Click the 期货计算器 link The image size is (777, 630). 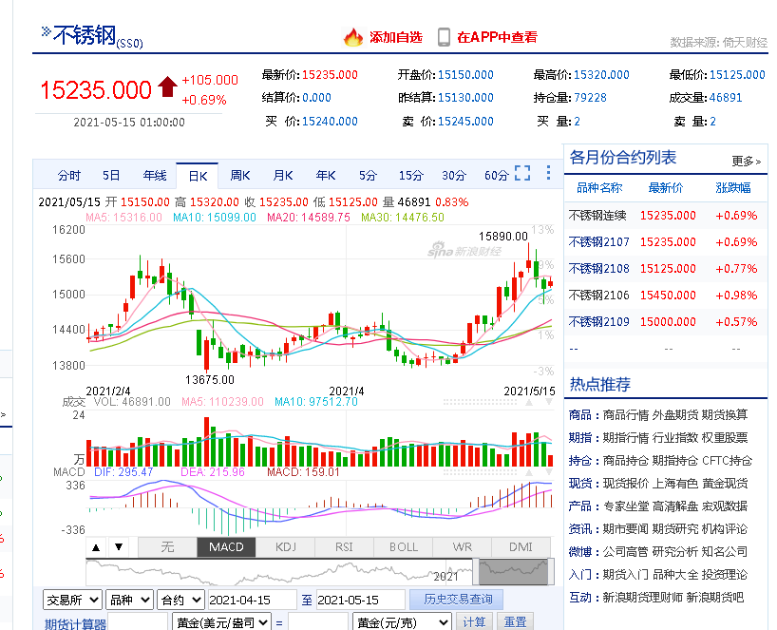pos(75,623)
